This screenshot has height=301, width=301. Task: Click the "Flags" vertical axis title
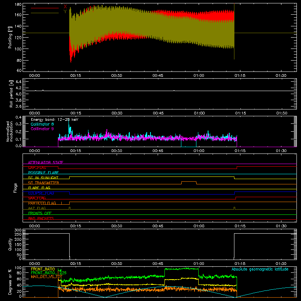tap(15, 188)
